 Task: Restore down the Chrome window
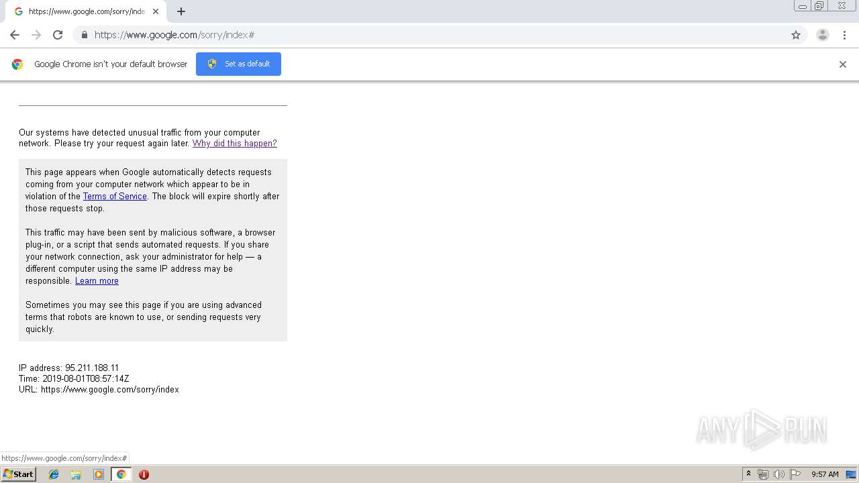pyautogui.click(x=819, y=6)
